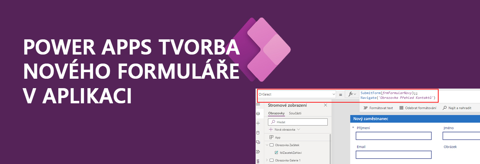Viewport: 480px width, 164px height.
Task: Expand the Obrazovka Galerie 1 node
Action: [267, 160]
